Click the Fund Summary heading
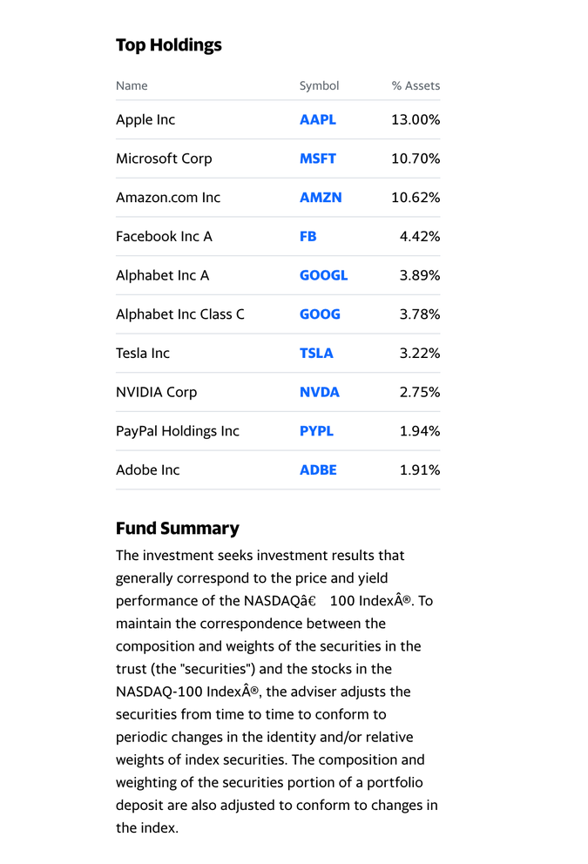This screenshot has height=864, width=588. point(177,529)
